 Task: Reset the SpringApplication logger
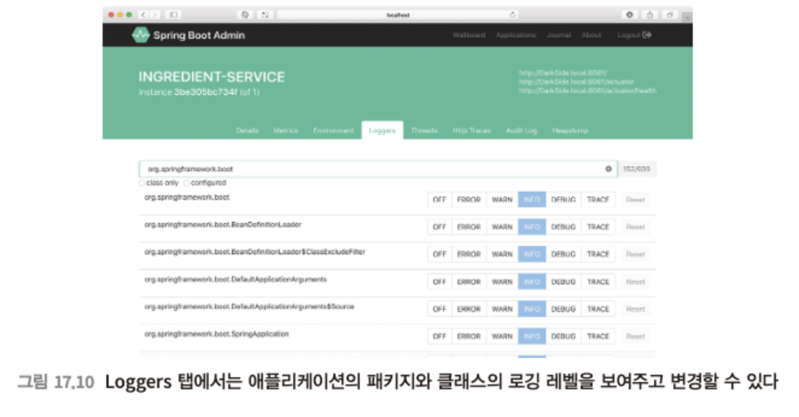click(x=635, y=336)
